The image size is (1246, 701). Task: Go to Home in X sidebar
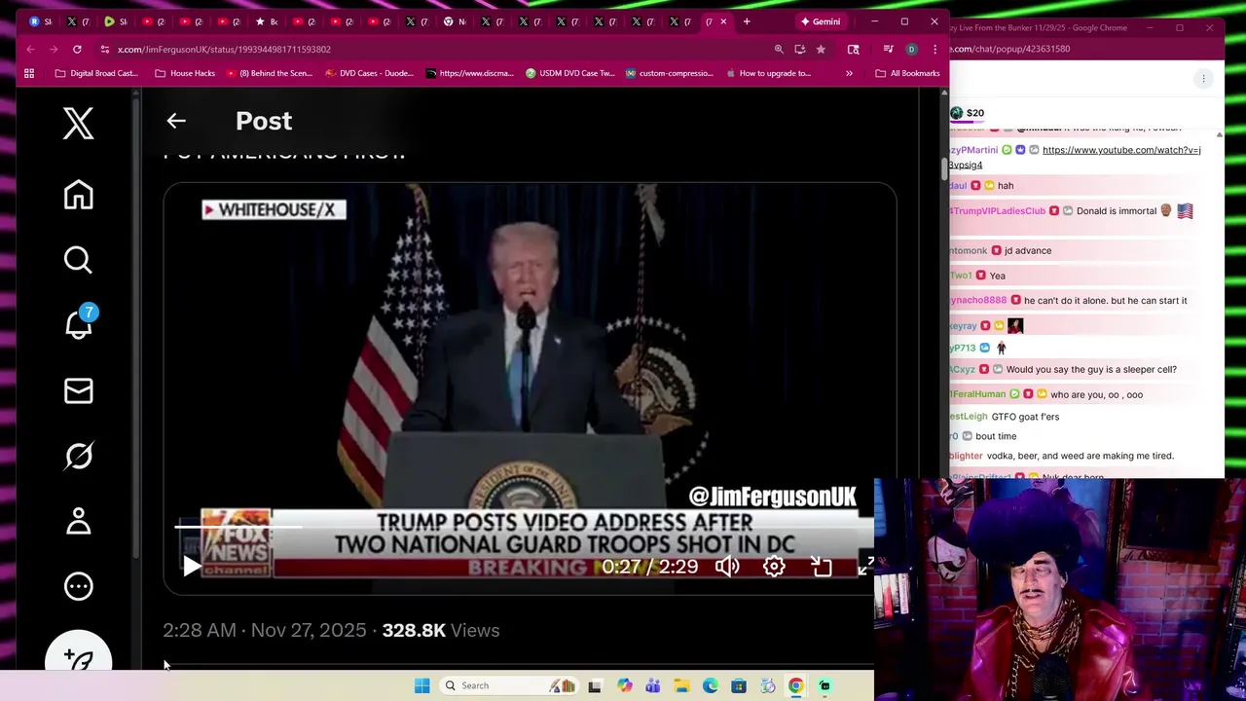pyautogui.click(x=79, y=195)
